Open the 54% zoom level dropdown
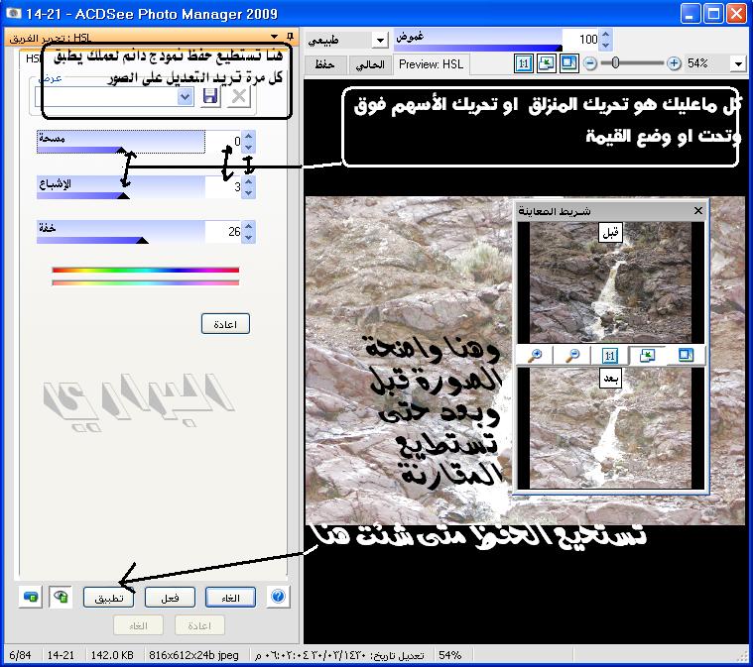Screen dimensions: 753x667 pos(737,63)
